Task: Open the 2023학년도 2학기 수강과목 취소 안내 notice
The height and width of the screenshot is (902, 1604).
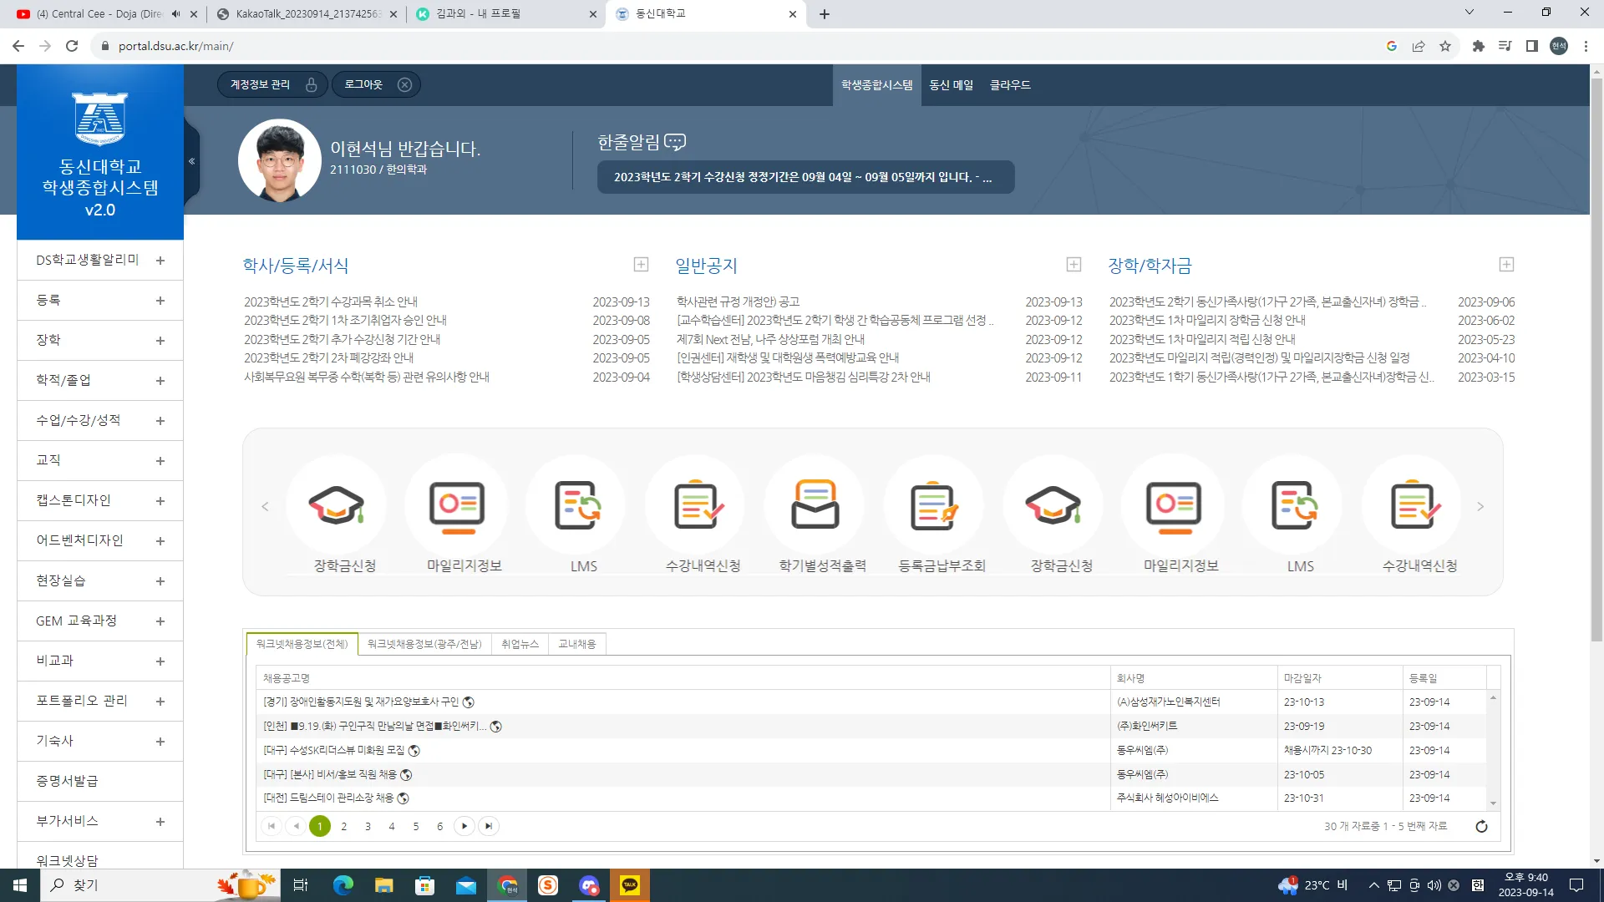Action: (331, 302)
